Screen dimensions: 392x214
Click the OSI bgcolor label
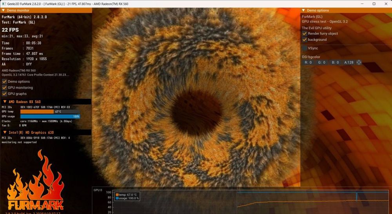pyautogui.click(x=311, y=57)
